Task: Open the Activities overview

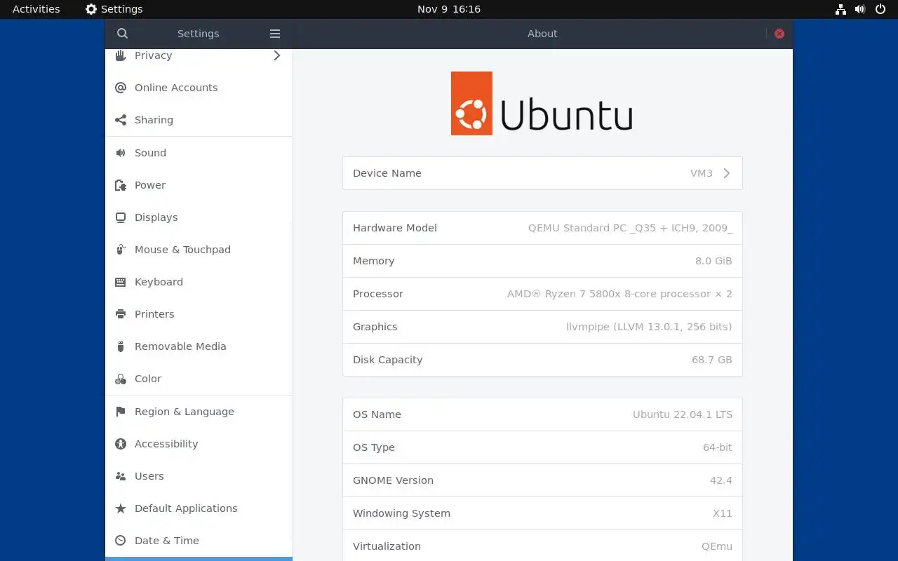Action: click(36, 9)
